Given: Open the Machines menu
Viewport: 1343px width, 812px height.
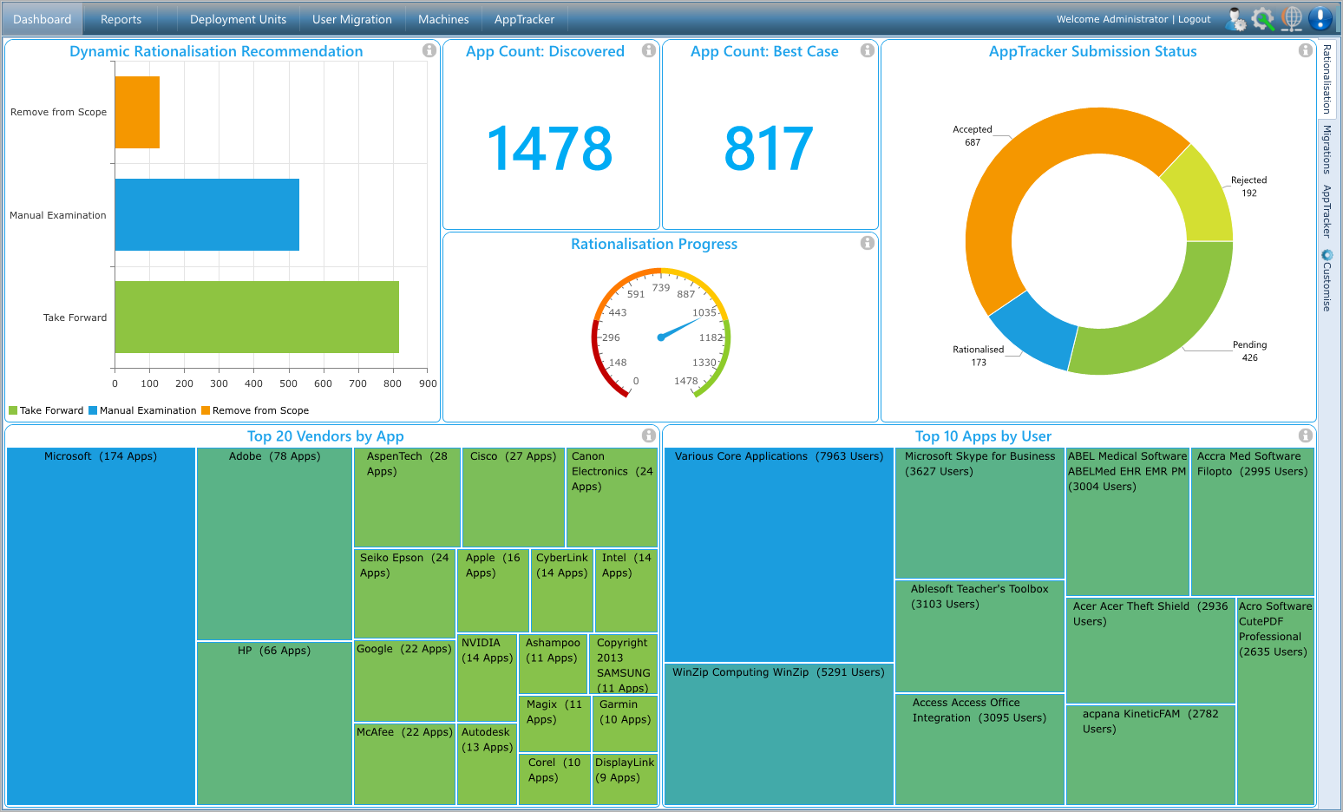Looking at the screenshot, I should coord(443,19).
